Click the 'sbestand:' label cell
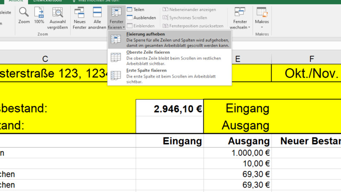This screenshot has width=341, height=192. (68, 108)
